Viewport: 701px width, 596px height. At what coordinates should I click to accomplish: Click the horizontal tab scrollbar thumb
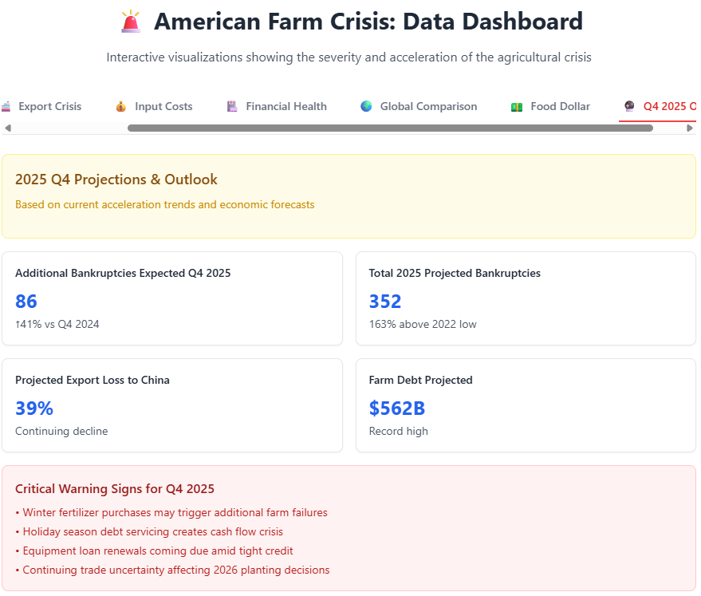[x=390, y=128]
